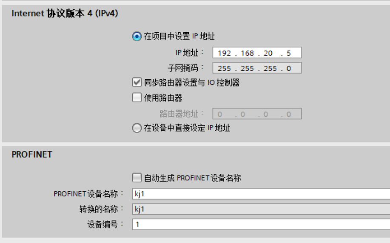Uncheck 同步路由器设置与 IO 控制器 checkbox
Screen dimensions: 390x243
click(137, 83)
